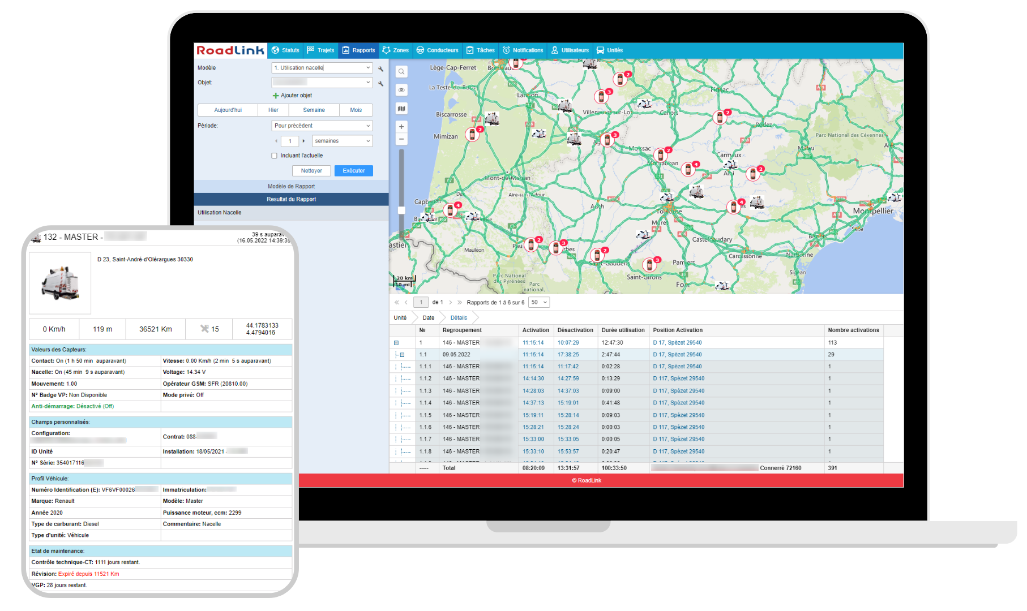Go to previous report page arrow
This screenshot has height=611, width=1027.
coord(406,302)
